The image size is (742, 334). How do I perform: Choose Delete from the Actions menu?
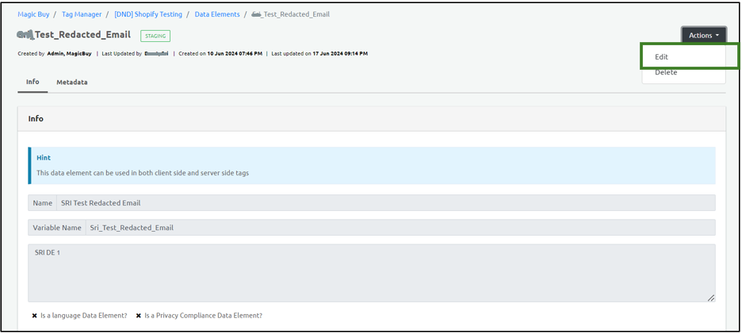666,72
